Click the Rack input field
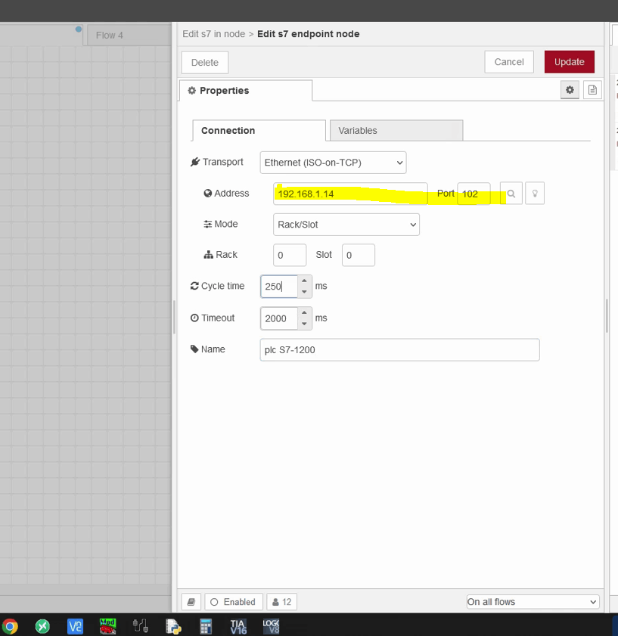The height and width of the screenshot is (636, 618). tap(290, 255)
